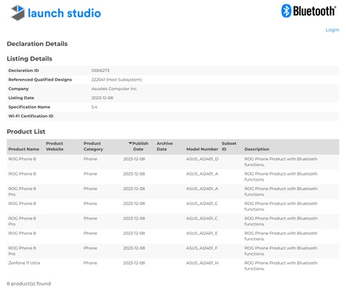The height and width of the screenshot is (290, 346).
Task: Click the Bluetooth logo icon
Action: (x=286, y=11)
